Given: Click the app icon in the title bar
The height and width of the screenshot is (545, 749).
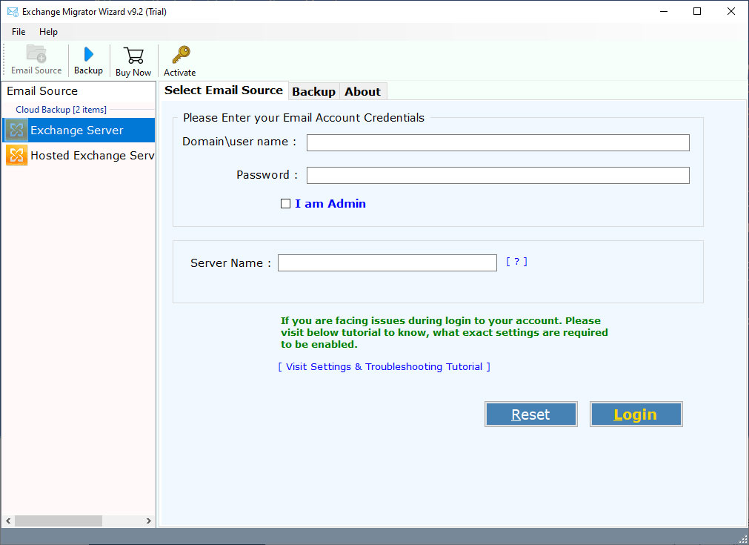Looking at the screenshot, I should [13, 11].
